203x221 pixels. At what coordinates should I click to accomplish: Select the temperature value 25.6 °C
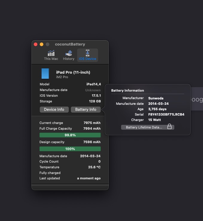[94, 167]
